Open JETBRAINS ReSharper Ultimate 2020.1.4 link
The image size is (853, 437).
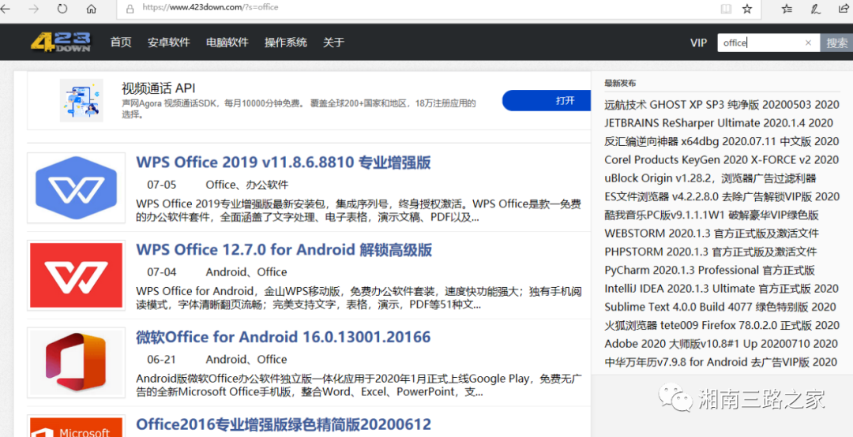(719, 123)
